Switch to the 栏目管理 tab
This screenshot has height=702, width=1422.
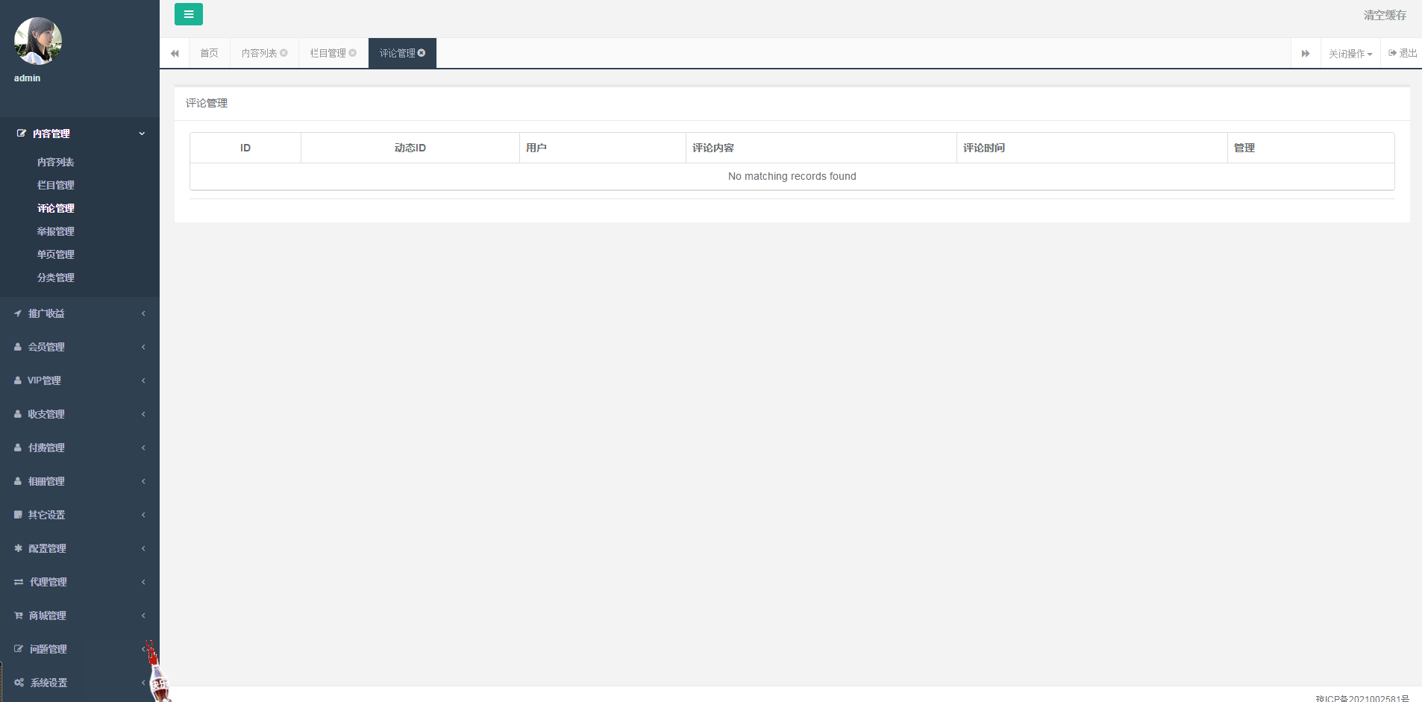click(328, 54)
